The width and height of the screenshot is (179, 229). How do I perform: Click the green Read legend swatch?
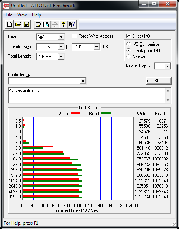coord(106,114)
